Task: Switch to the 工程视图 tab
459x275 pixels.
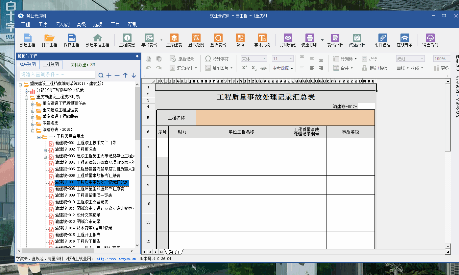Action: click(x=51, y=65)
